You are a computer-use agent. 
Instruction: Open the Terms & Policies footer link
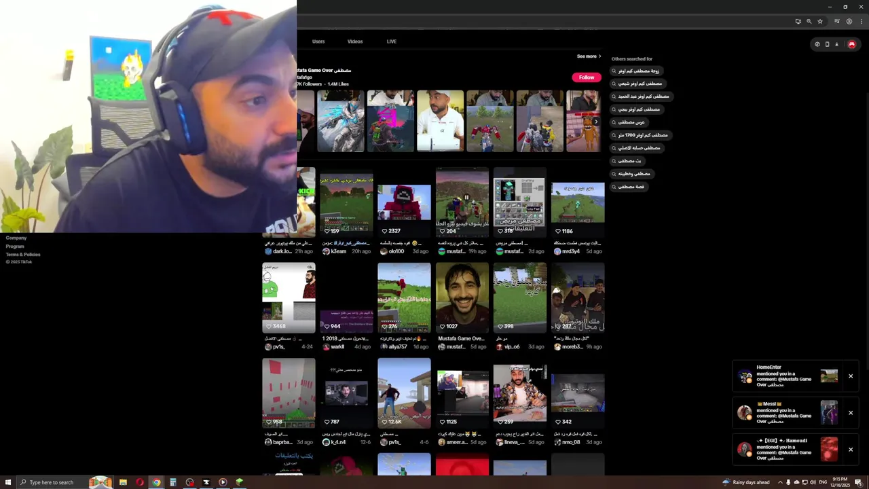(x=23, y=254)
